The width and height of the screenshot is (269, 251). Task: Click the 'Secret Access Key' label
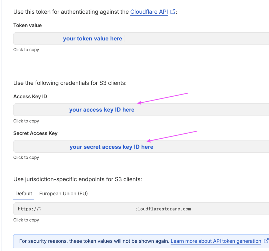click(35, 133)
